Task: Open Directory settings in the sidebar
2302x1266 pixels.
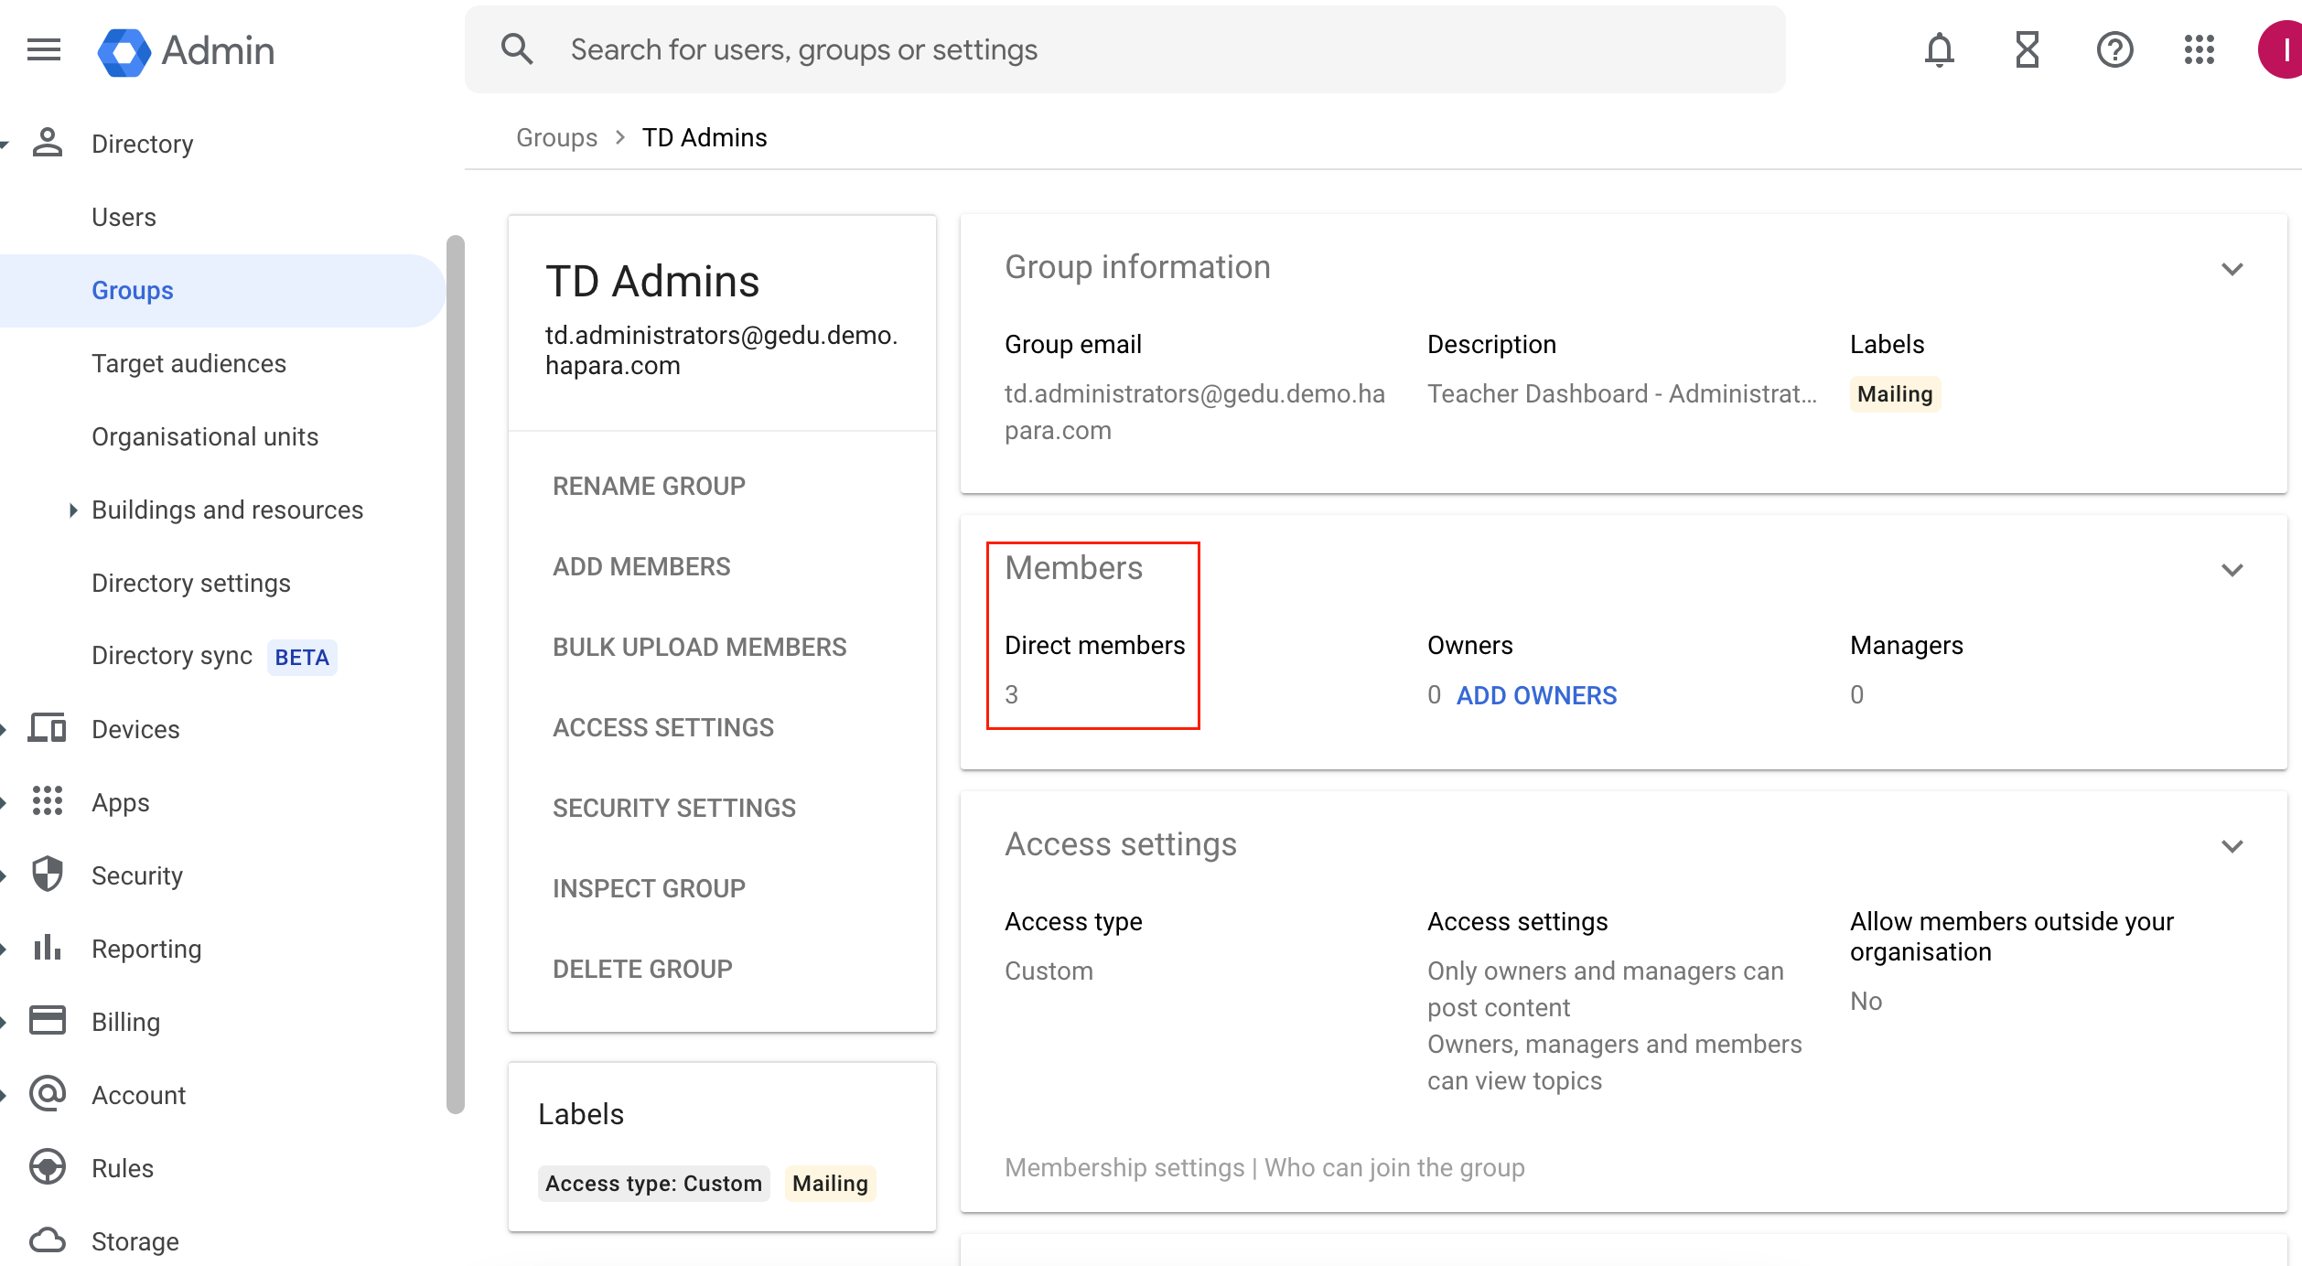Action: point(191,583)
